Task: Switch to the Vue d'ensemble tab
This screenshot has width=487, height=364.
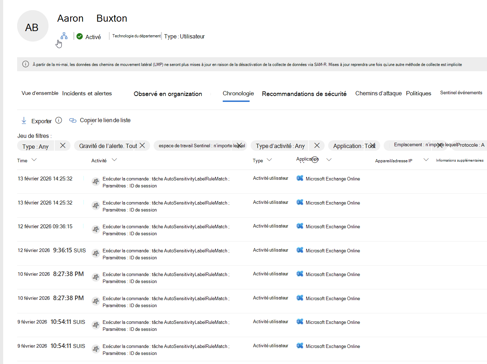Action: (40, 93)
